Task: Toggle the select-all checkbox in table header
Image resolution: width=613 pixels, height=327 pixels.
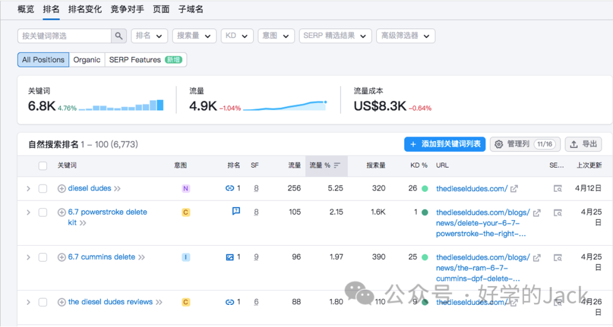Action: 43,165
